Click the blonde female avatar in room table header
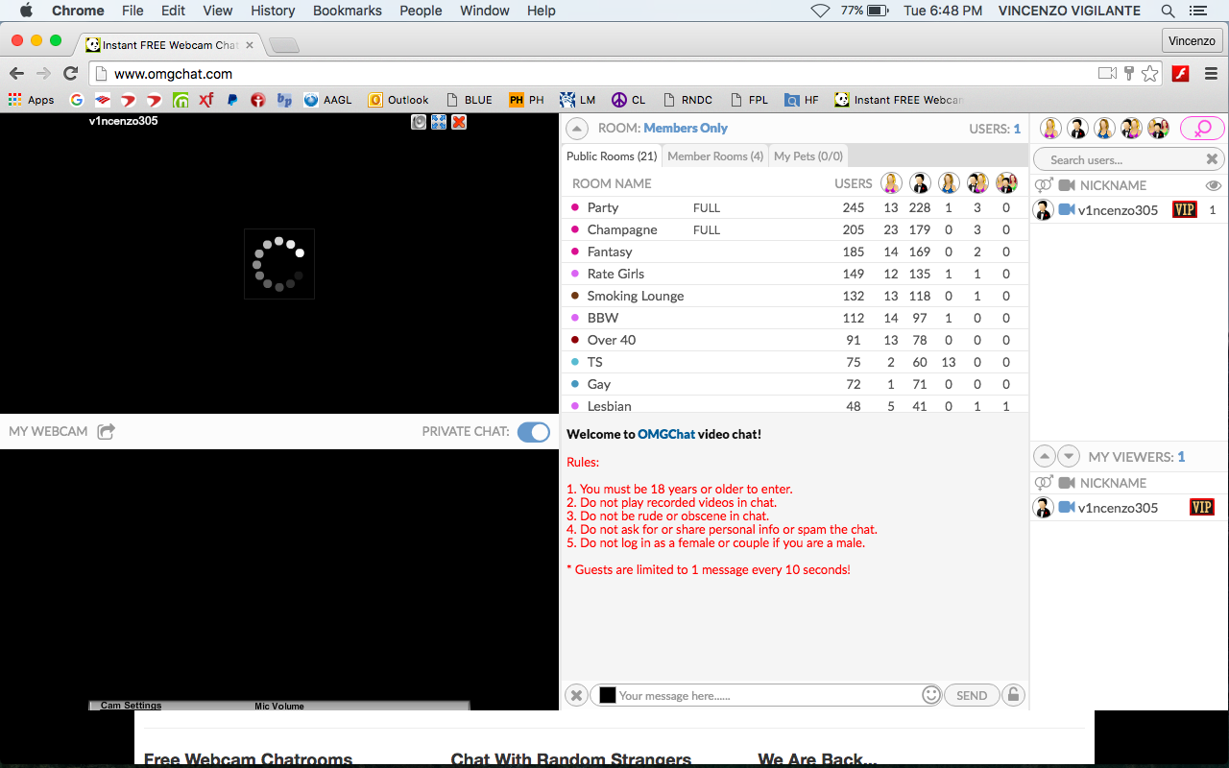 pos(892,183)
